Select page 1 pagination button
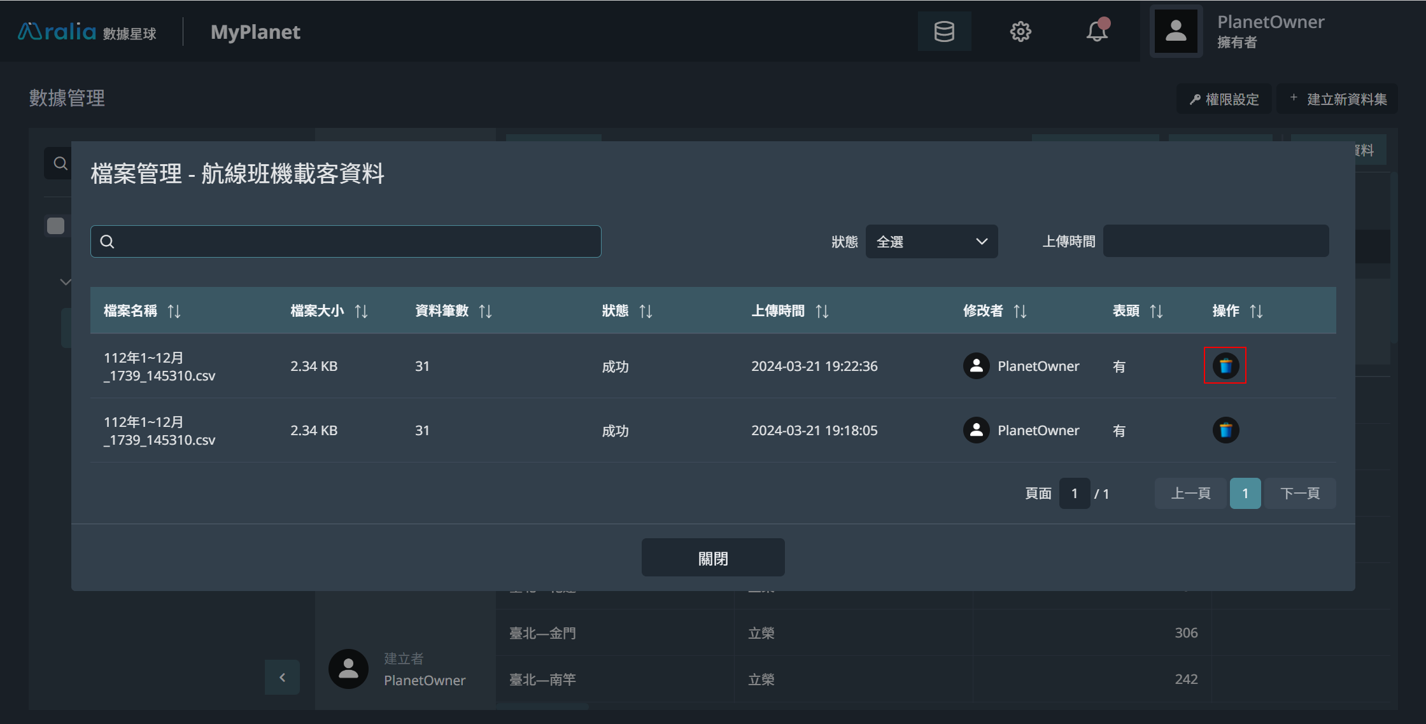Image resolution: width=1426 pixels, height=724 pixels. [1245, 494]
